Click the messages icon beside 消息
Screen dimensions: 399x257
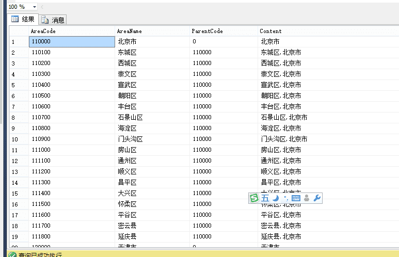[x=45, y=20]
